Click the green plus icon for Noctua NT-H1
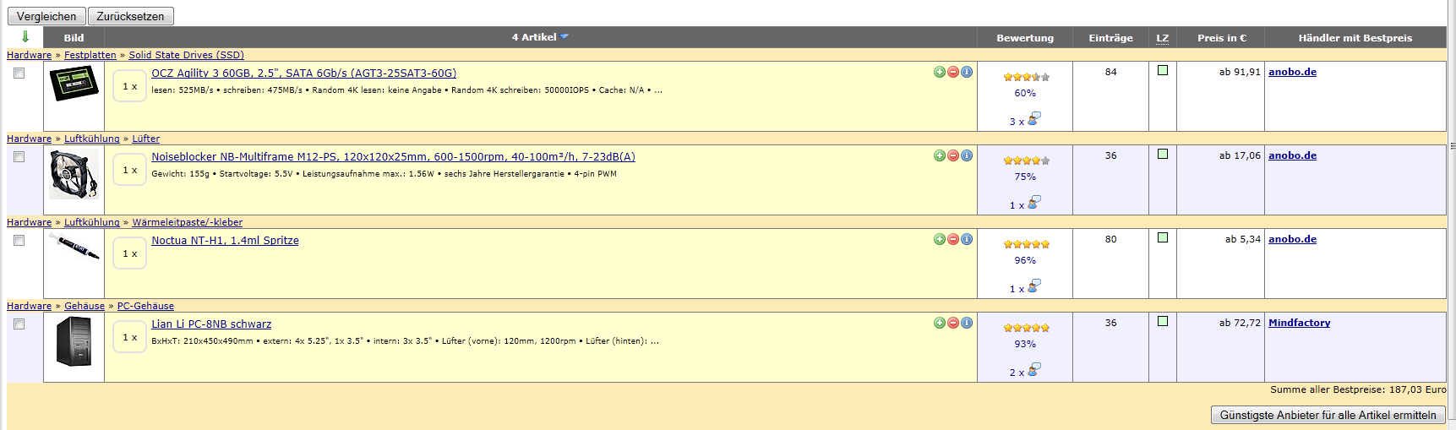Viewport: 1456px width, 430px height. pyautogui.click(x=940, y=239)
